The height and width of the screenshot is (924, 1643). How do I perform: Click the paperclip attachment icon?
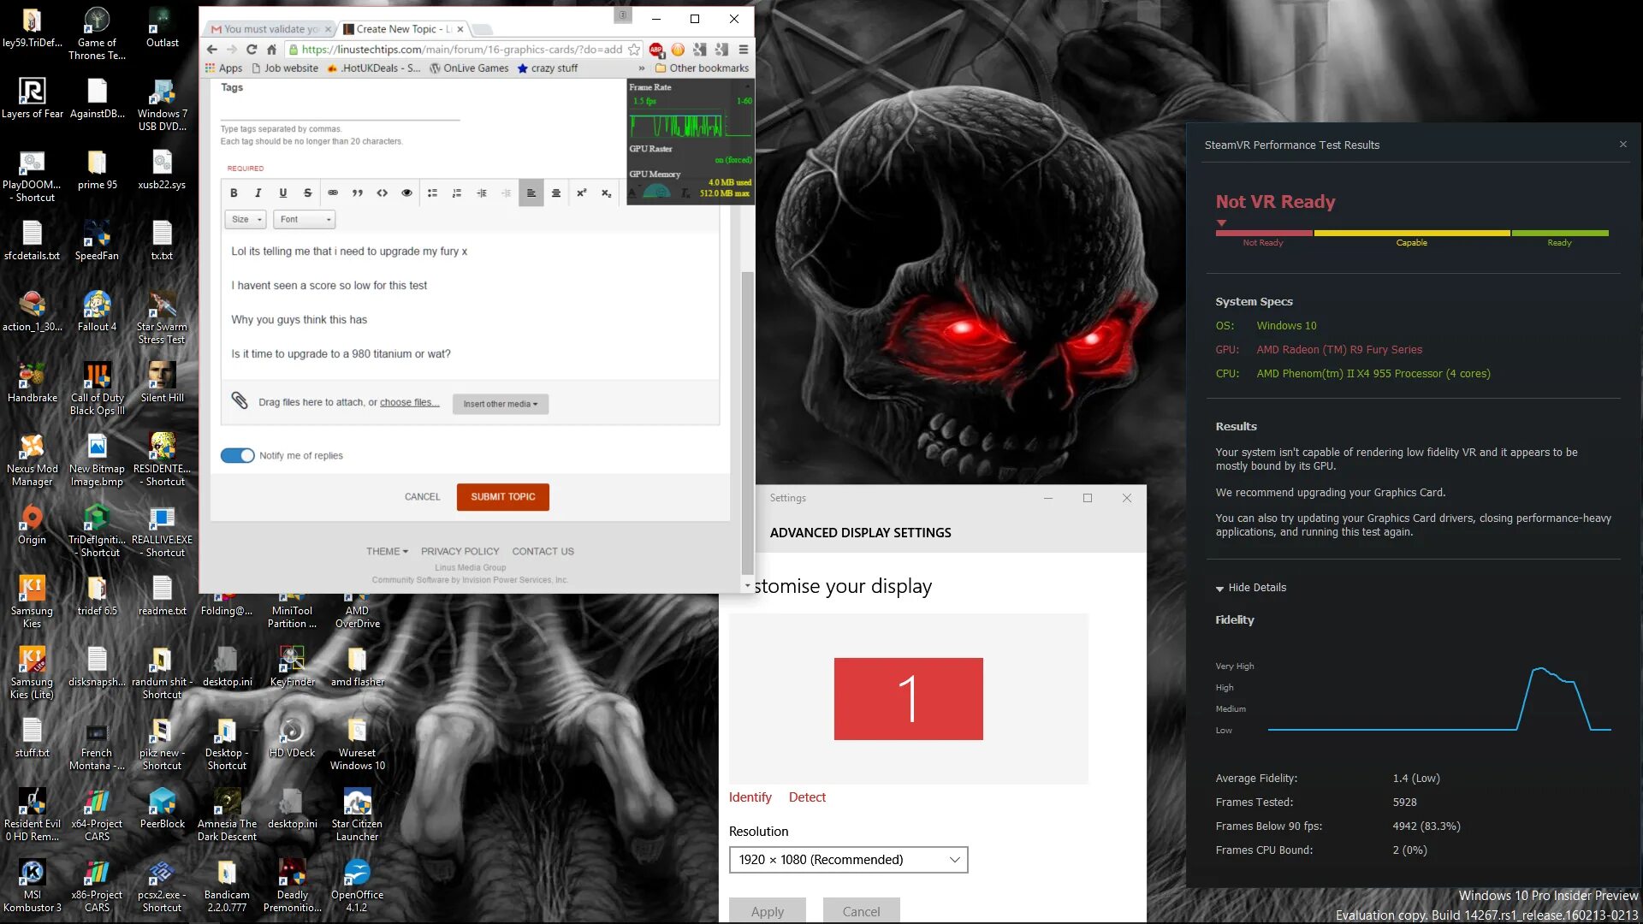coord(240,400)
